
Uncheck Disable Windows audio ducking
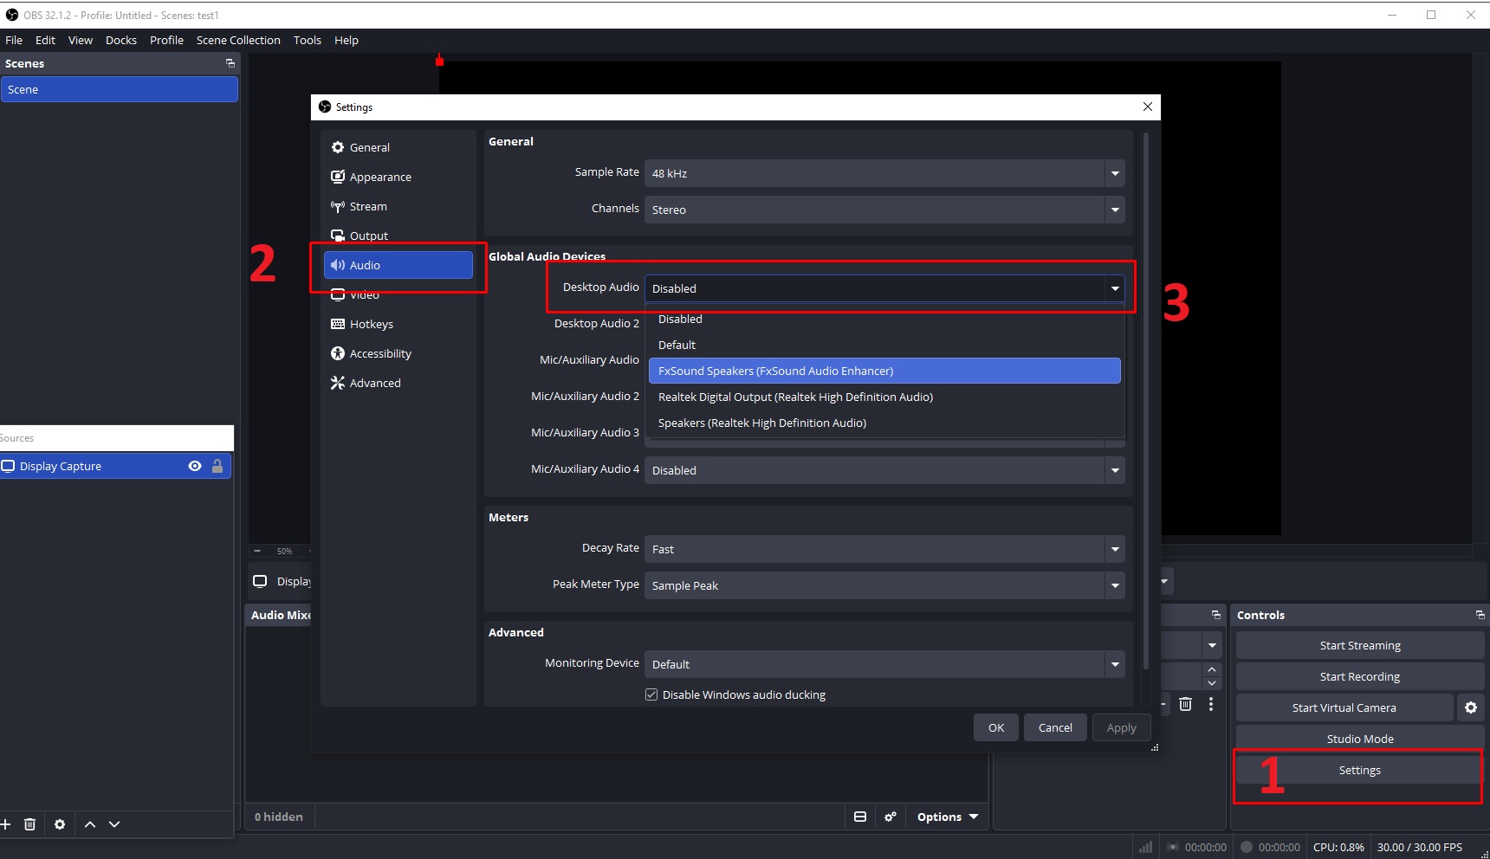[x=651, y=694]
